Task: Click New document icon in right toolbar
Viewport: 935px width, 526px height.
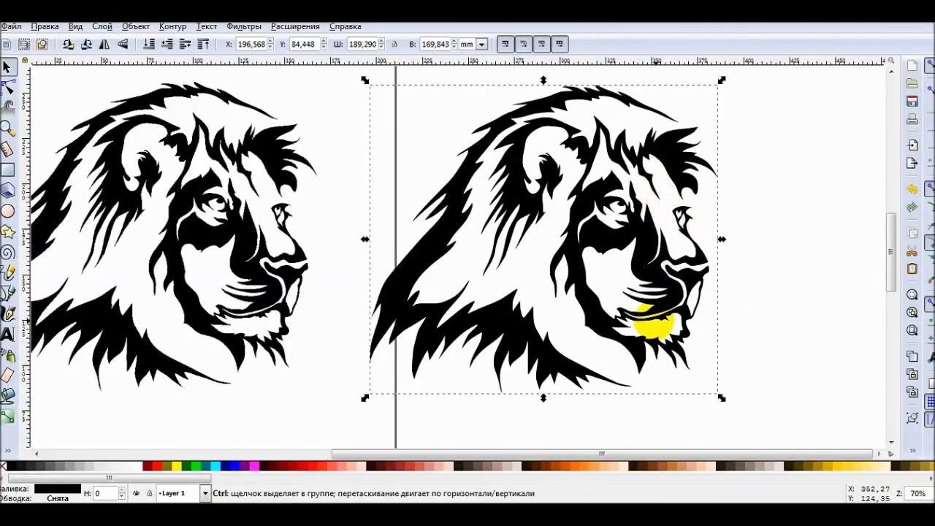Action: pyautogui.click(x=912, y=66)
